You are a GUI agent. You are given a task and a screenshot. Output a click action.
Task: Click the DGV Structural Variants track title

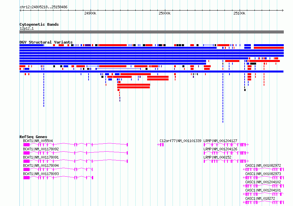[x=46, y=42]
